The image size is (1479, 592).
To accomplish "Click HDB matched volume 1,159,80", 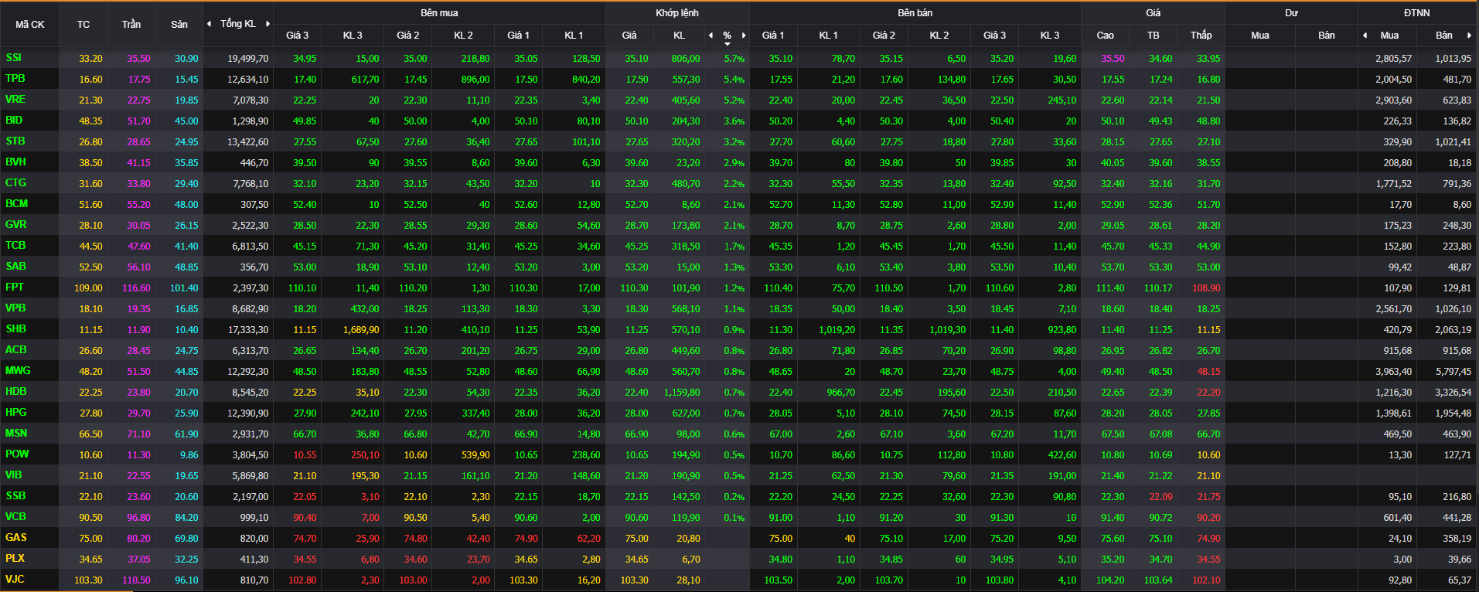I will 682,393.
